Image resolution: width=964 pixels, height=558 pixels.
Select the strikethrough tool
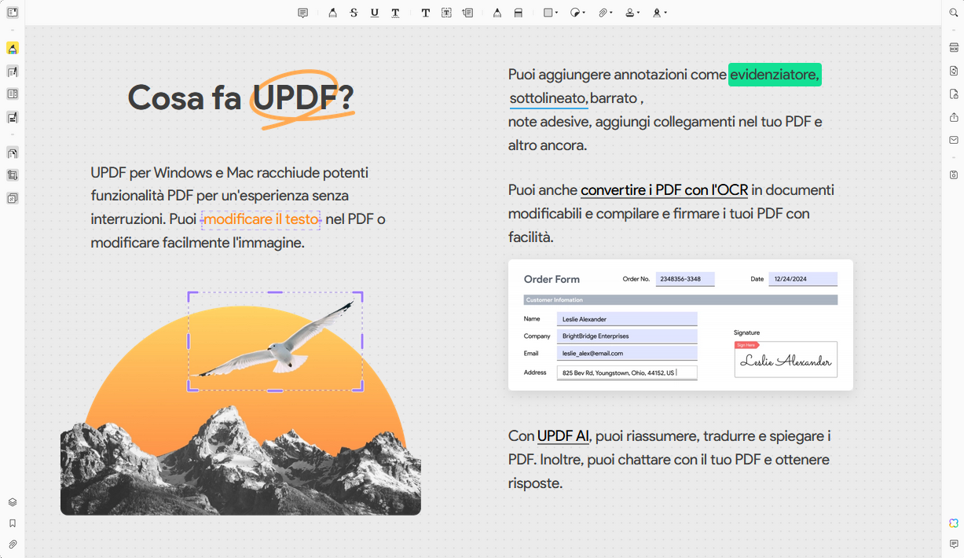[x=354, y=13]
